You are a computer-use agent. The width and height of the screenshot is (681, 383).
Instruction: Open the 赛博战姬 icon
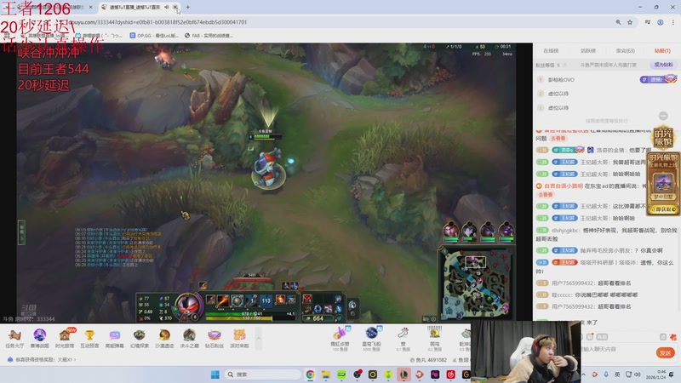pyautogui.click(x=39, y=339)
